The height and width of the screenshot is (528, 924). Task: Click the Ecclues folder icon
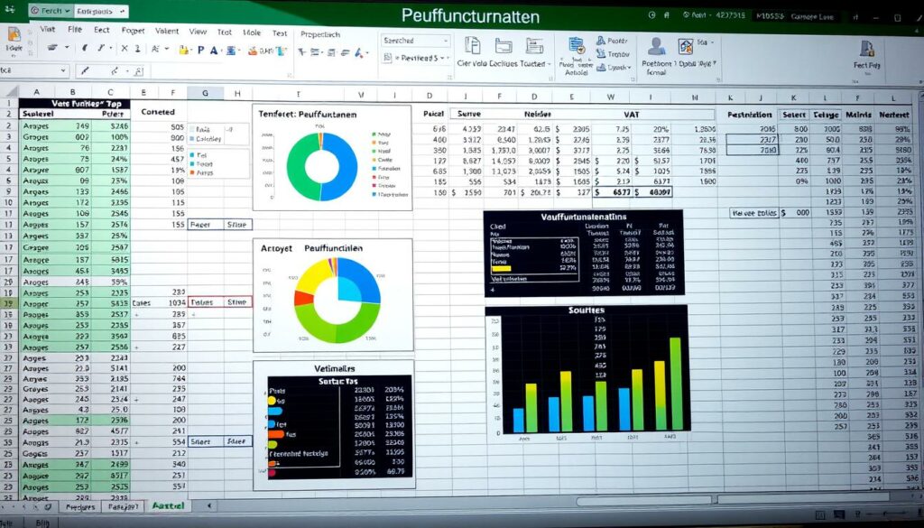point(504,46)
